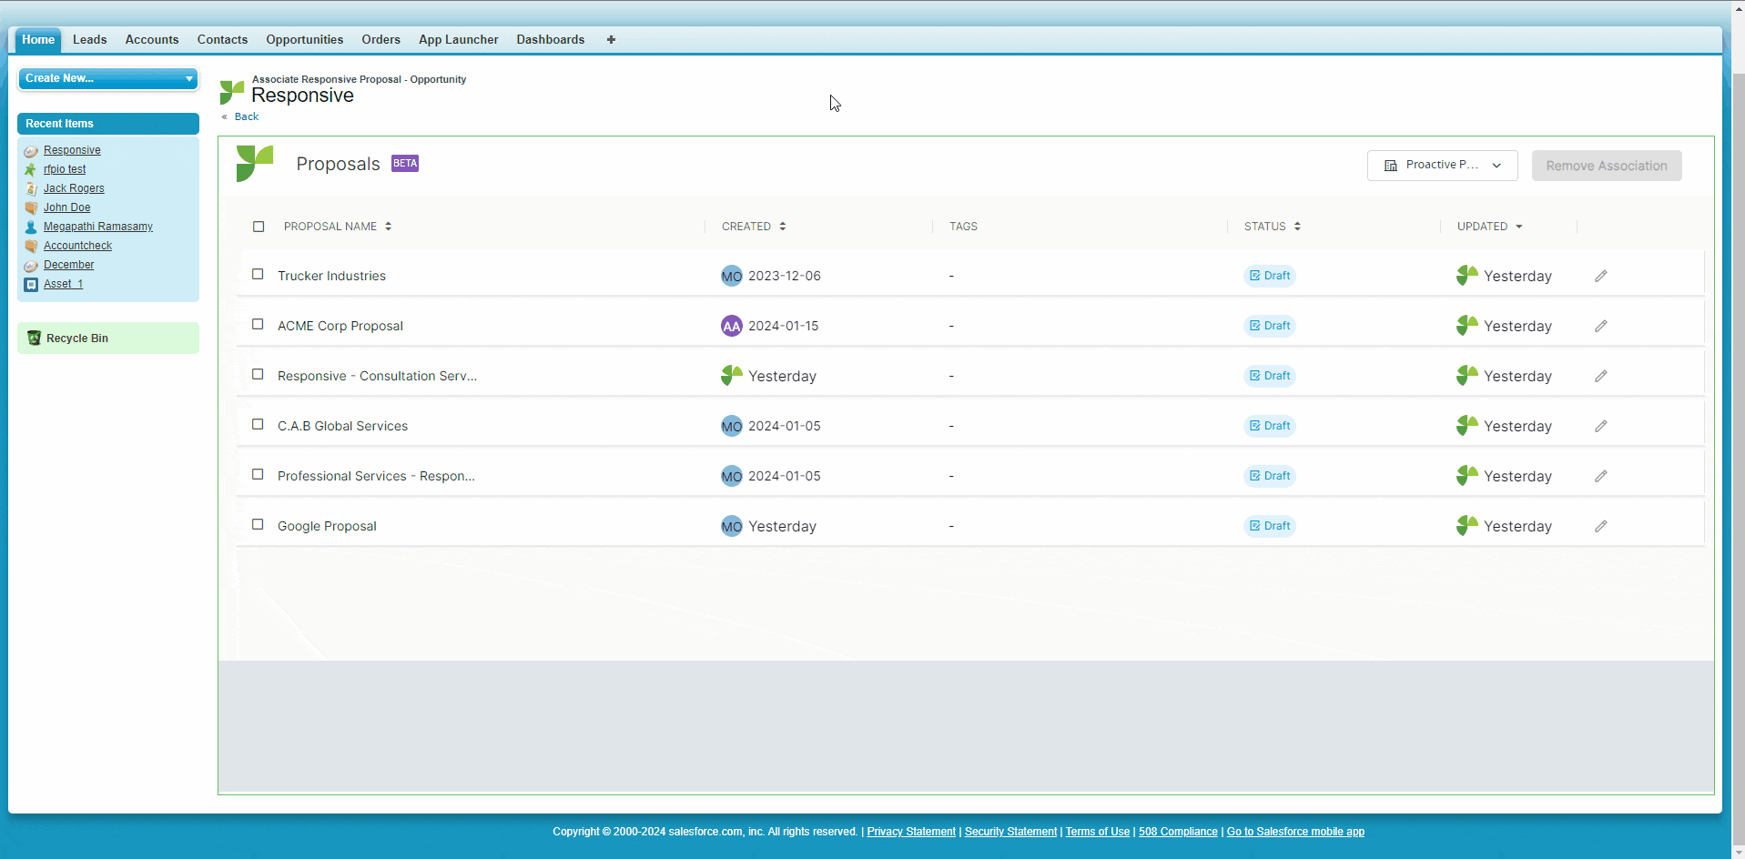Open the Proactive P... dropdown
Image resolution: width=1745 pixels, height=859 pixels.
click(1442, 166)
